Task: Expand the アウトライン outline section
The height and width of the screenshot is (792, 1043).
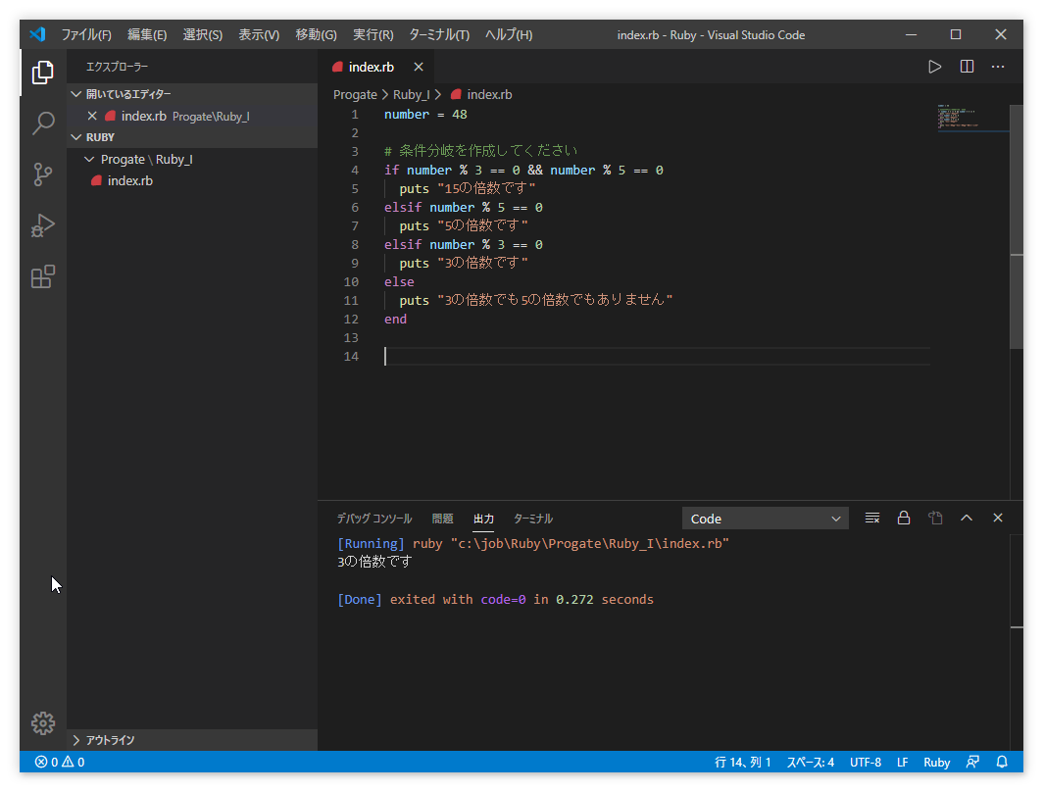Action: [108, 740]
